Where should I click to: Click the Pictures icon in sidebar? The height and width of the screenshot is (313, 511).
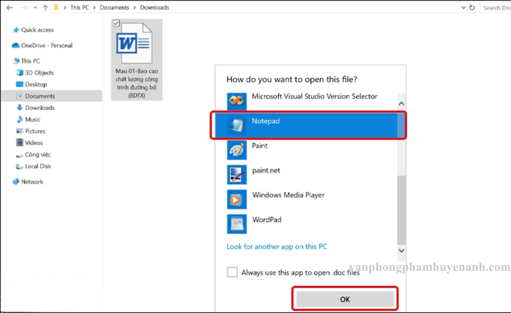pyautogui.click(x=20, y=131)
